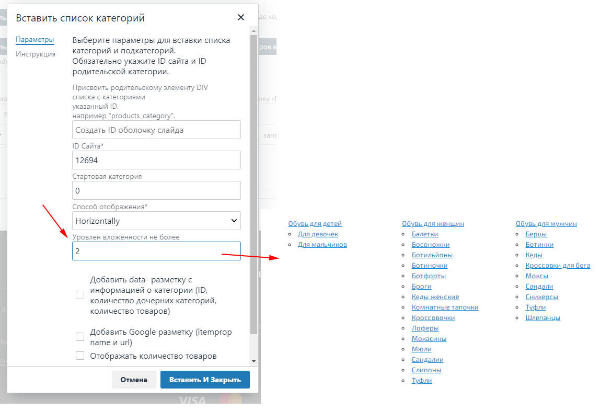600x411 pixels.
Task: Open the 'Способ отображения' Horizontally dropdown
Action: click(x=156, y=221)
